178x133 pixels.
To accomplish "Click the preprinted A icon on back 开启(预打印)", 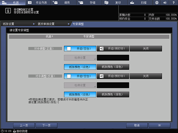I will point(102,76).
